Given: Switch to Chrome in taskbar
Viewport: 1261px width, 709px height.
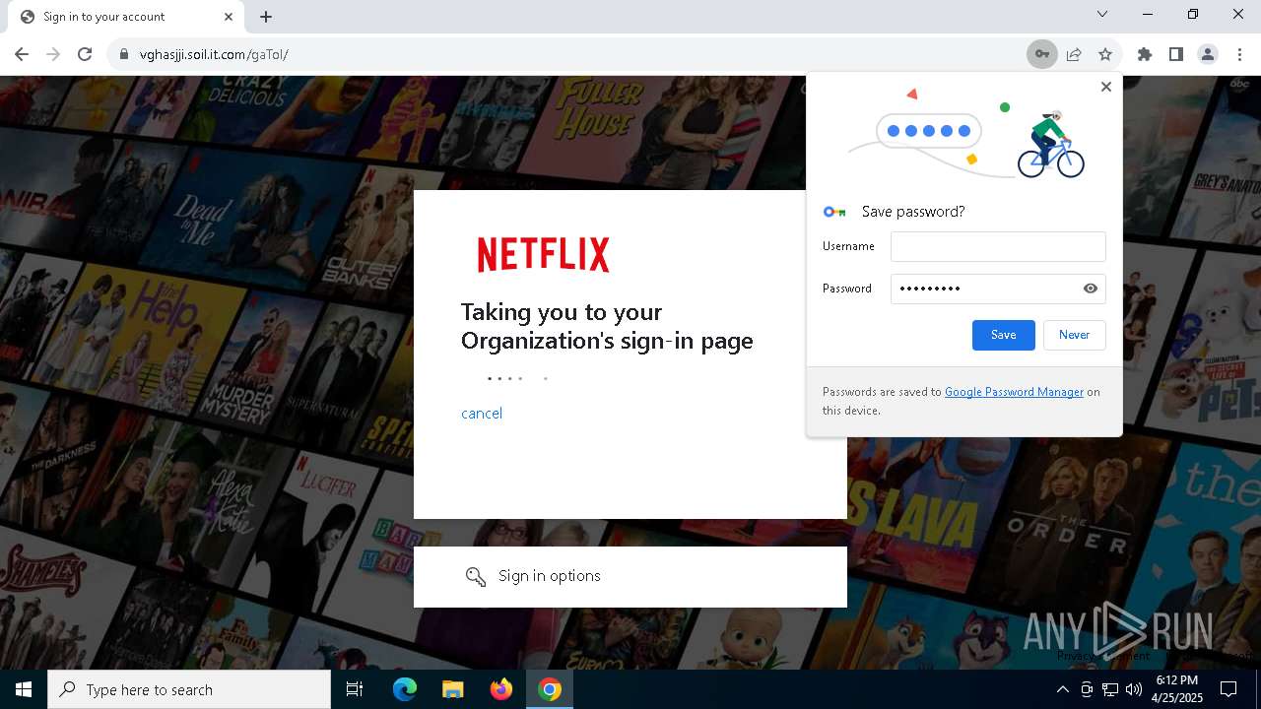Looking at the screenshot, I should pos(550,689).
